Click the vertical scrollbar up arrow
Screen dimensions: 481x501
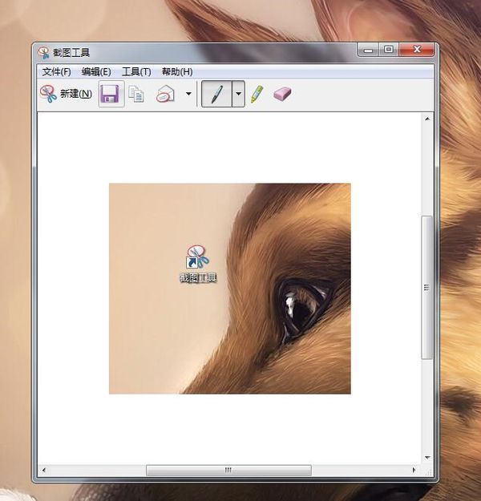tap(426, 119)
